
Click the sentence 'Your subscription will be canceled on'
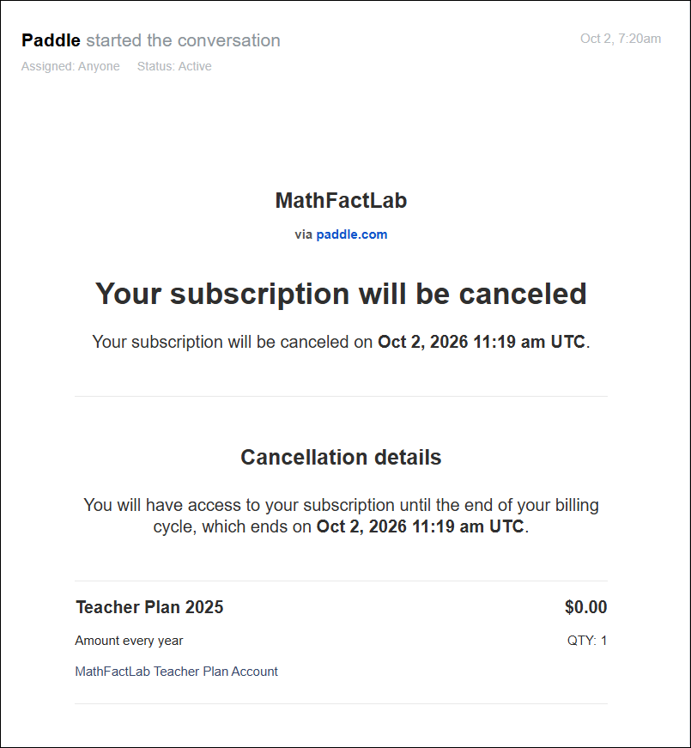point(233,342)
